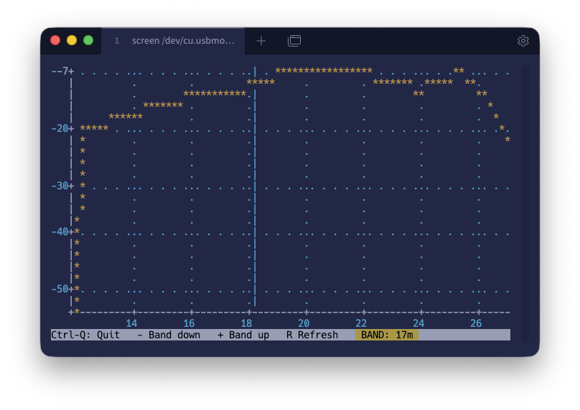The image size is (580, 410).
Task: Click x-axis label 20
Action: point(304,323)
